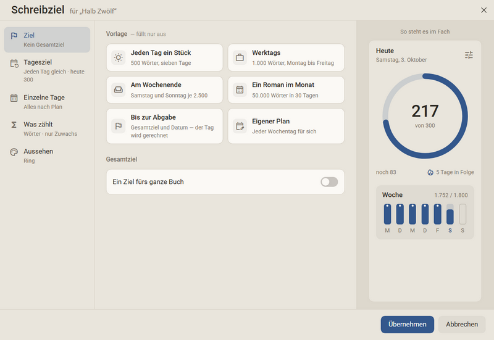Click the Kein Gesamtziel subtitle
Viewport: 494px width, 340px height.
tap(44, 44)
